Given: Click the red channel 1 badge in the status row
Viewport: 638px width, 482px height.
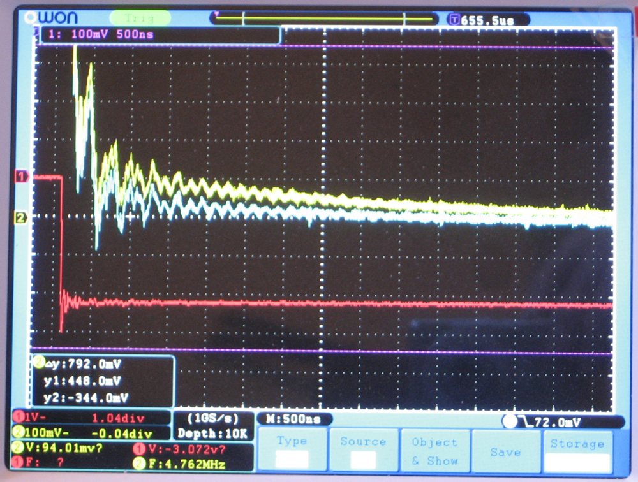Looking at the screenshot, I should 19,418.
